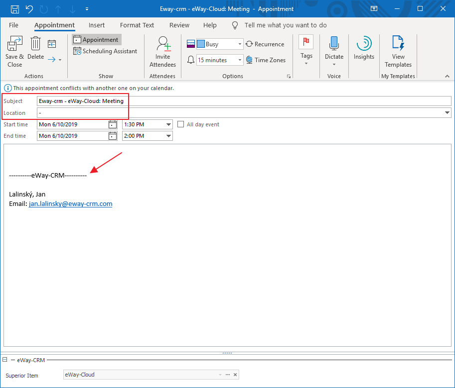The height and width of the screenshot is (388, 455).
Task: Click Tell me what you want to do
Action: click(x=286, y=25)
